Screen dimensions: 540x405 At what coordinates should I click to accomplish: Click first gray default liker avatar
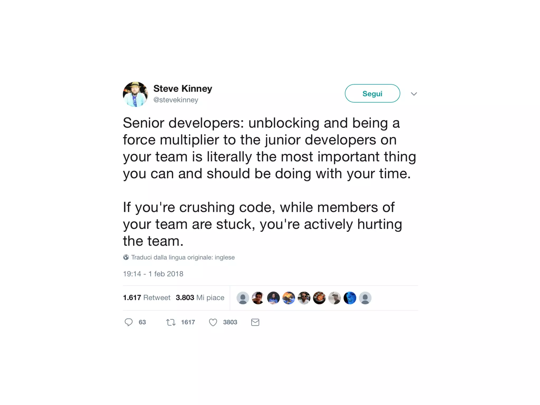coord(243,298)
